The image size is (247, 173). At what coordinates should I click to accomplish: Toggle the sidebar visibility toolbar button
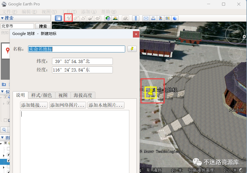(x=58, y=18)
